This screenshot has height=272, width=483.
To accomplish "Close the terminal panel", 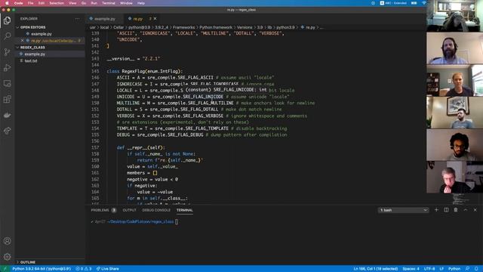I will 475,210.
